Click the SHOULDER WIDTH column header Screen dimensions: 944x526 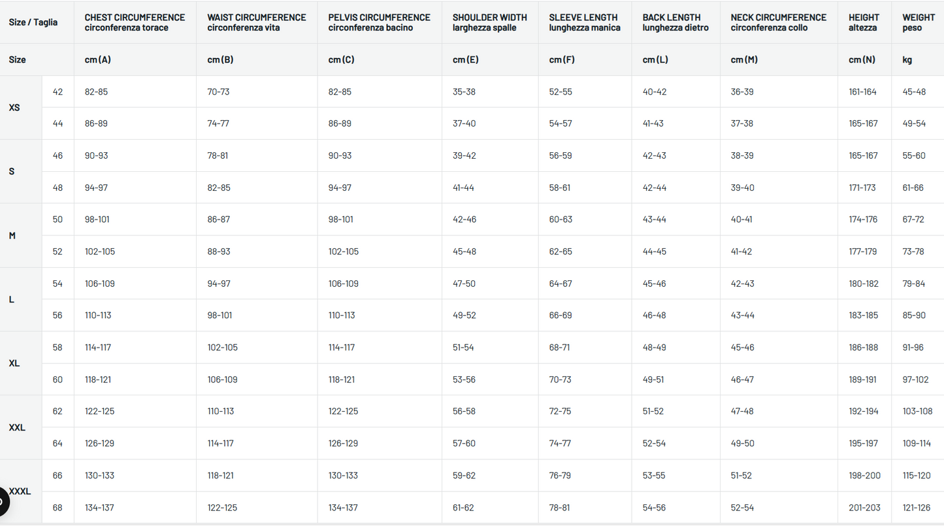coord(489,22)
